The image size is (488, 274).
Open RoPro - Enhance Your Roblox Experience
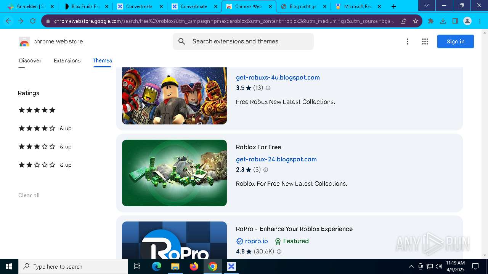294,229
